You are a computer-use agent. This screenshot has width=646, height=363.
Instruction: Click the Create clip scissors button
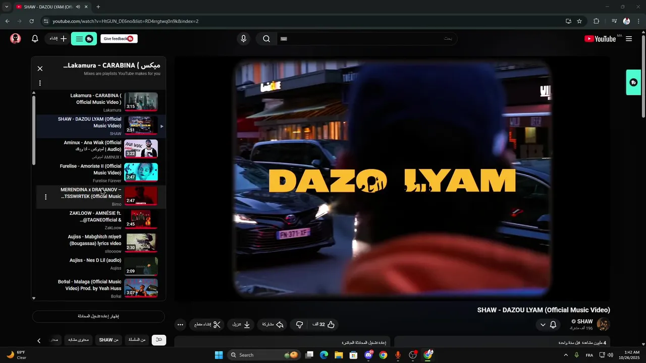point(208,325)
